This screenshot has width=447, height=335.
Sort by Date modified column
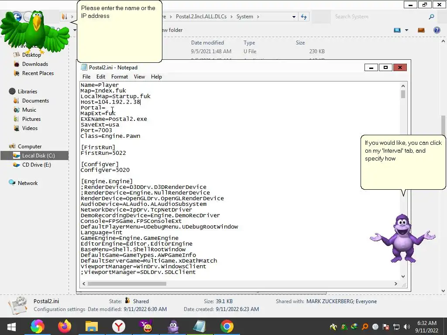207,43
